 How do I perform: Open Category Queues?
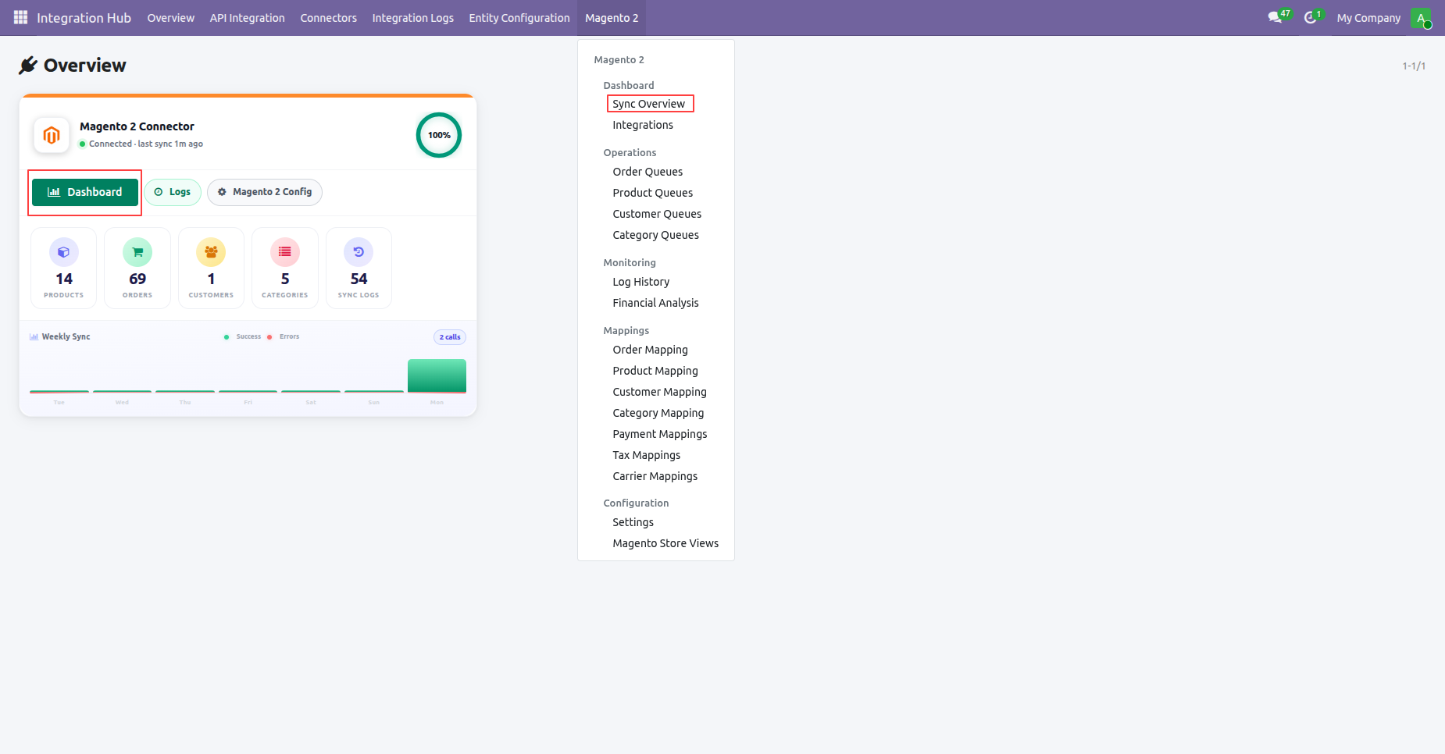point(656,235)
